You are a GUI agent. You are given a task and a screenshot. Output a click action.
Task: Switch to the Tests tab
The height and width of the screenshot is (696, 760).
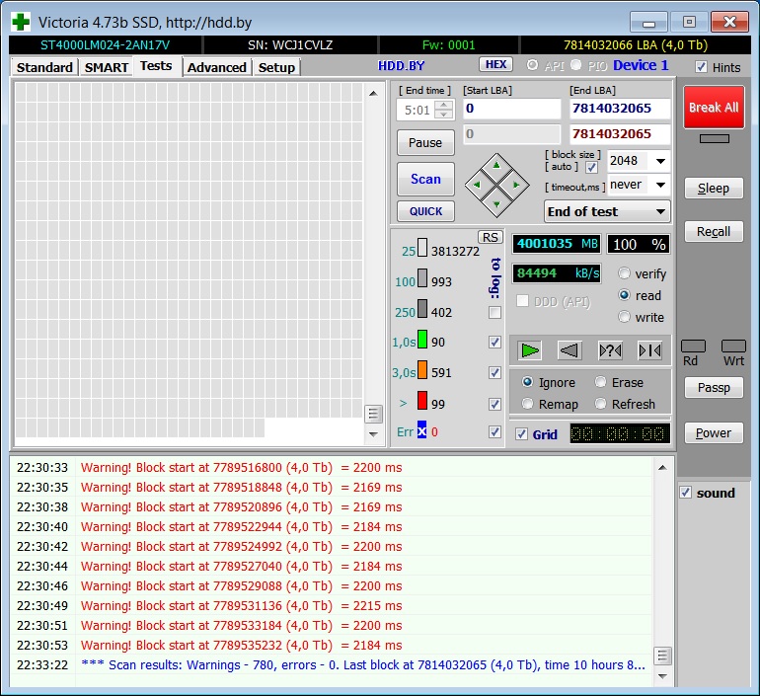point(156,65)
